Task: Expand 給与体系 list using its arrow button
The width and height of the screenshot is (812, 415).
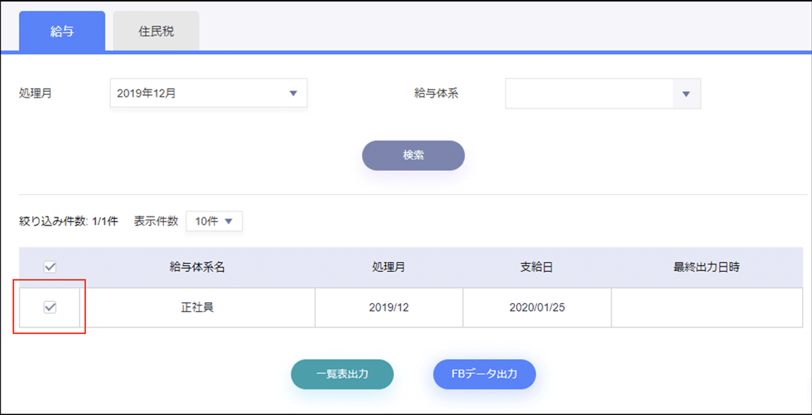Action: coord(686,94)
